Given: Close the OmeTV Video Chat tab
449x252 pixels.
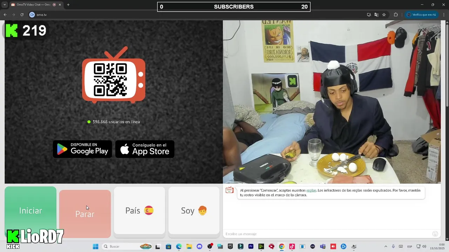Looking at the screenshot, I should (60, 5).
